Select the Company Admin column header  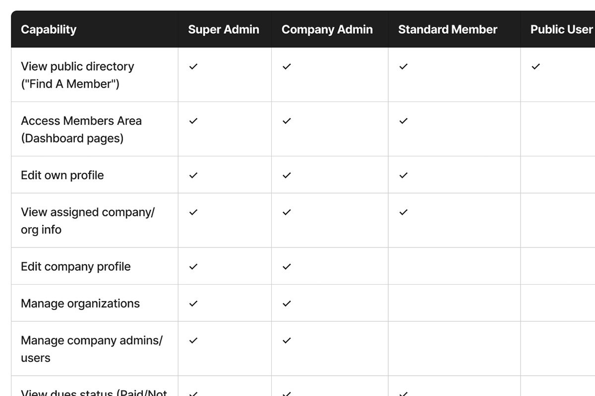point(327,29)
